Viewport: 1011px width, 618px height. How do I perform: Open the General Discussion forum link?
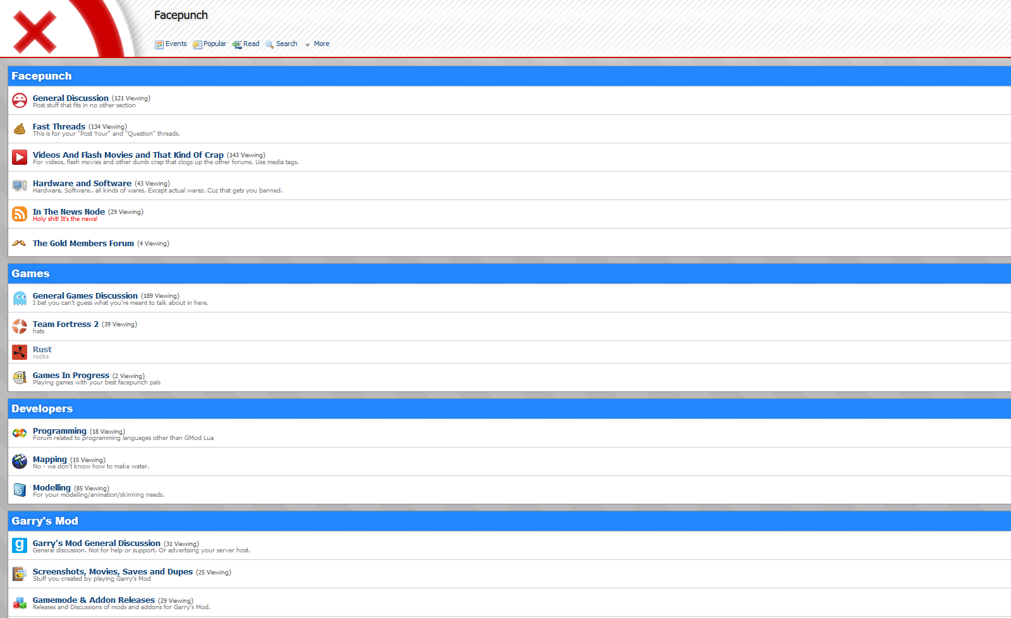(71, 98)
